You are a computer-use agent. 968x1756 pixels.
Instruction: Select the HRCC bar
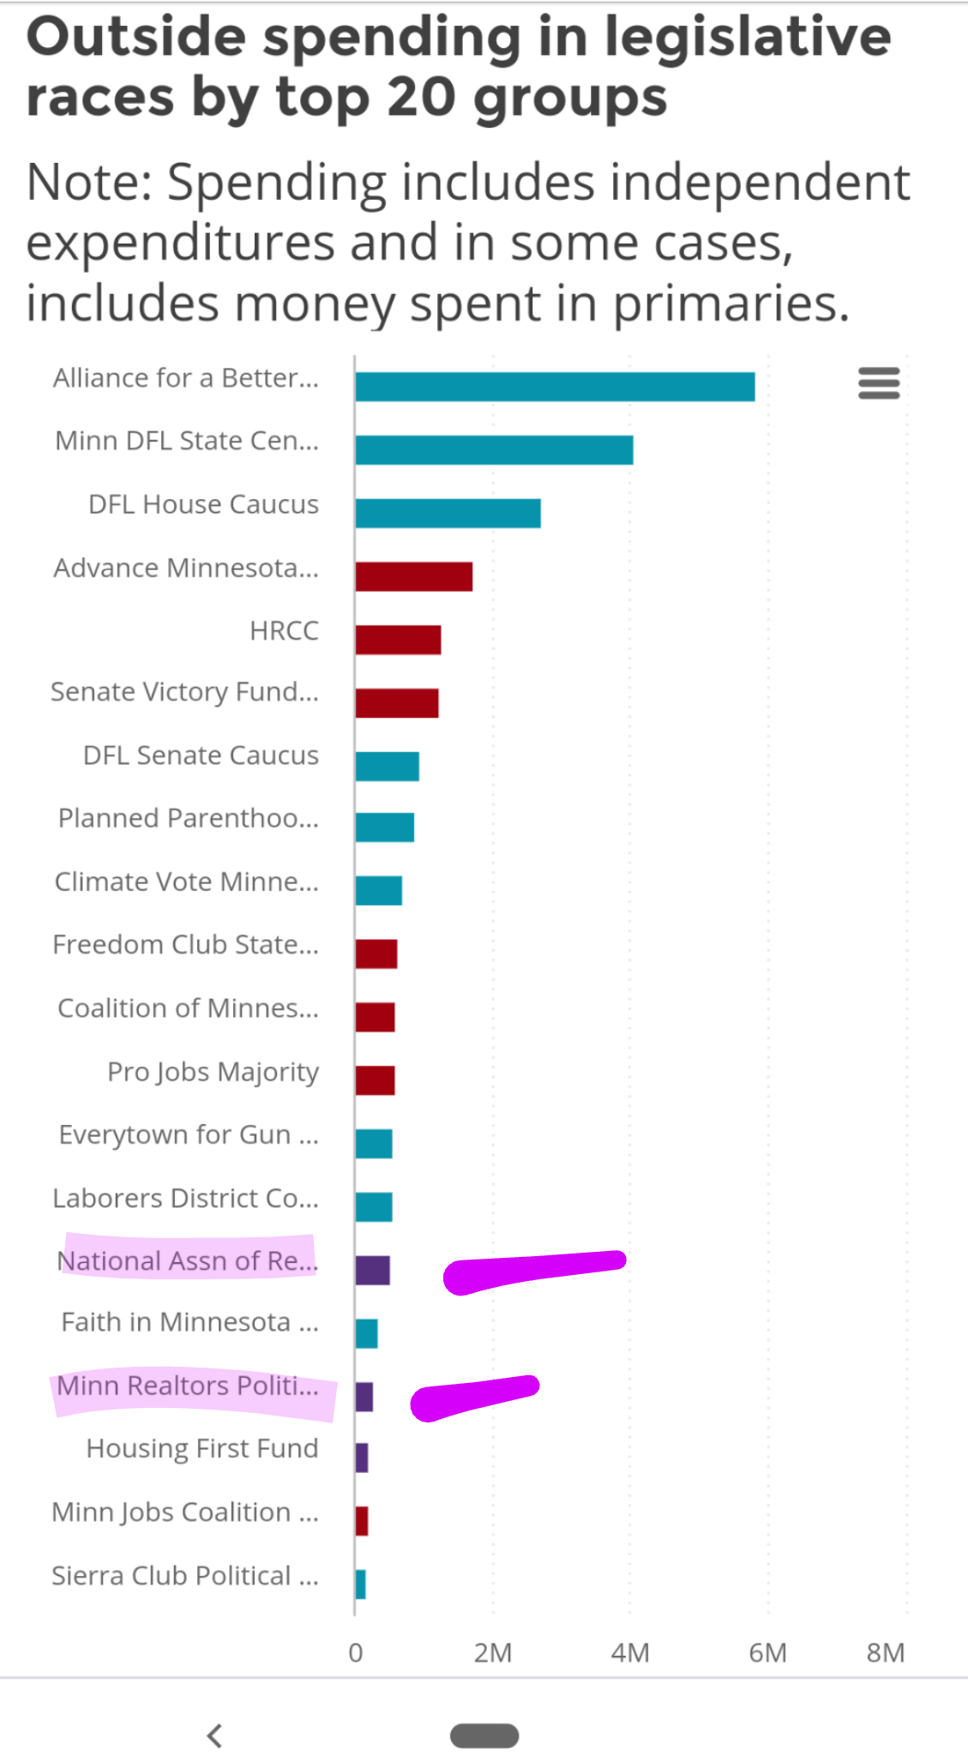[398, 640]
